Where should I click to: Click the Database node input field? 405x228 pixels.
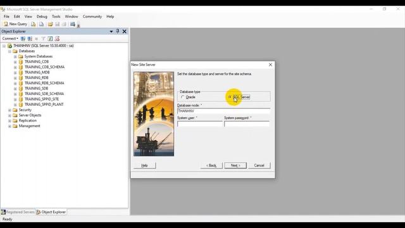[223, 111]
